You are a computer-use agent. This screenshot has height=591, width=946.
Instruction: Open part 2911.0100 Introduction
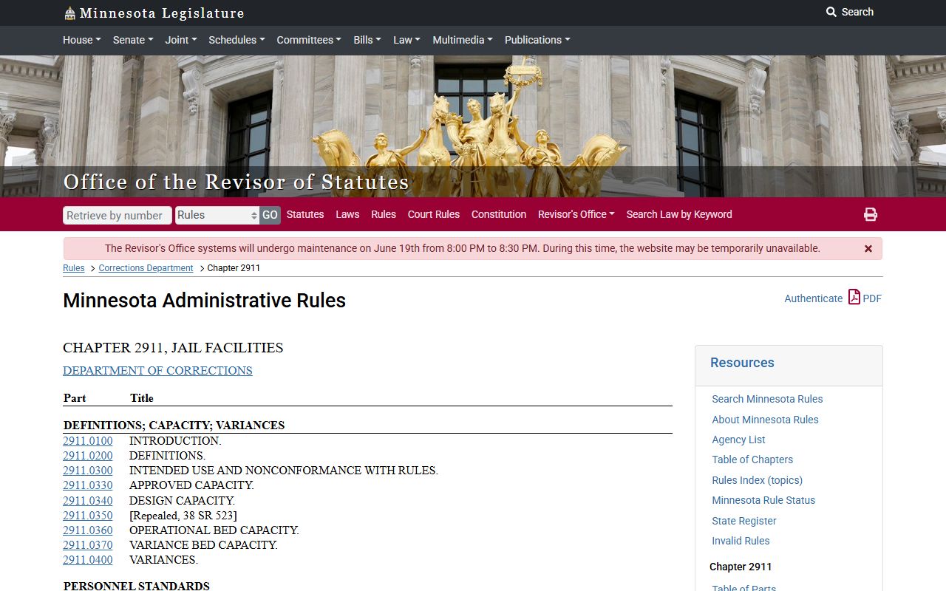88,441
